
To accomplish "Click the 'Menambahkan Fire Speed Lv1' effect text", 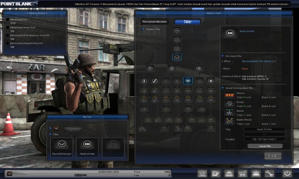I will coord(259,61).
